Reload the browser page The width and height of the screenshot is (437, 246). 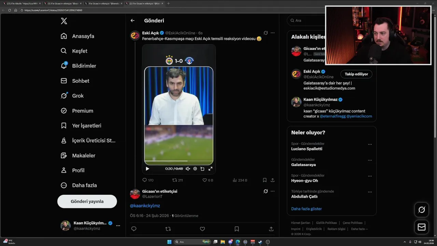10,10
